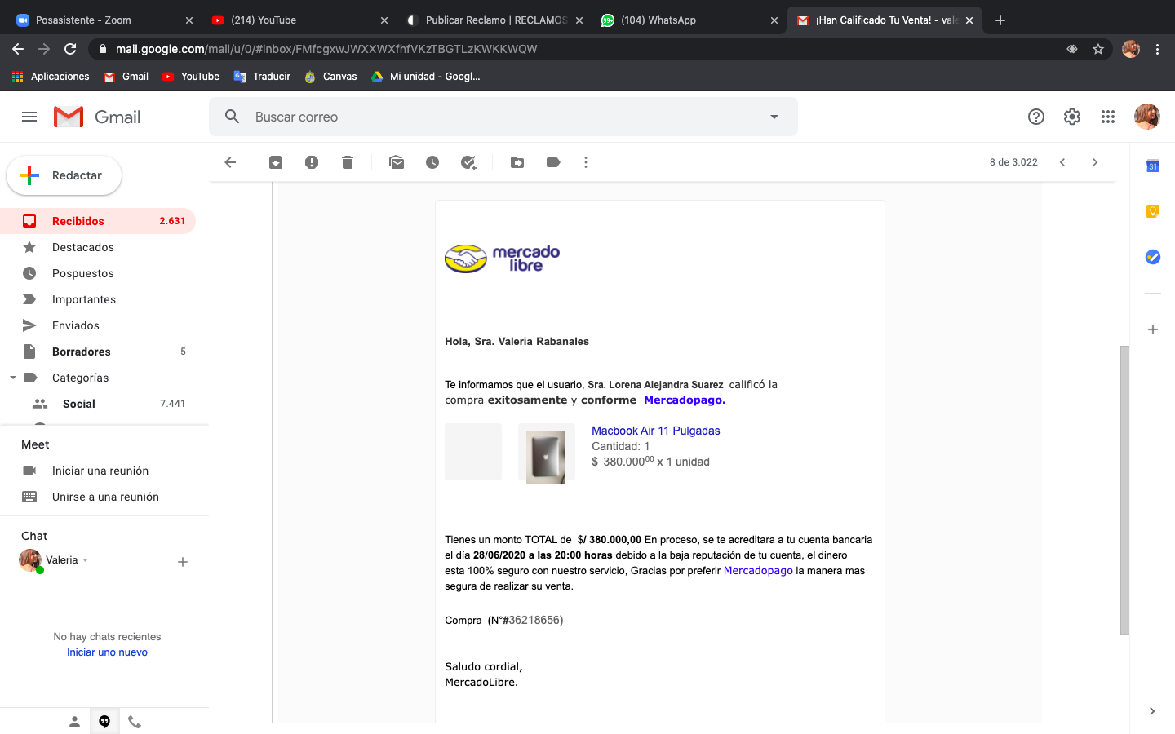Open Google Calendar side panel

click(x=1153, y=166)
